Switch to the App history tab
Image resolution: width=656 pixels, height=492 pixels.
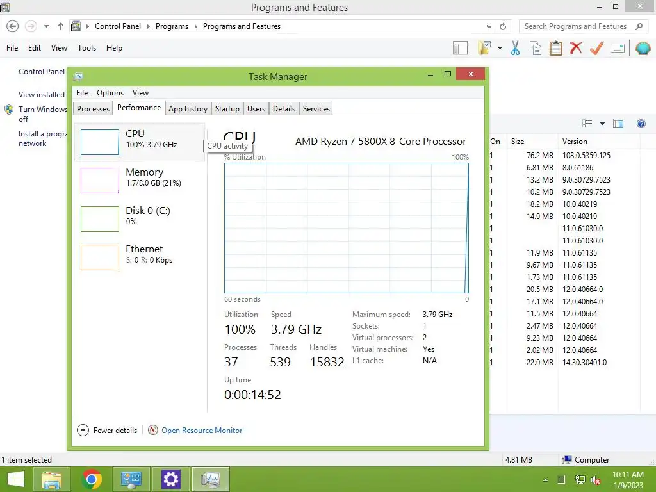click(188, 109)
